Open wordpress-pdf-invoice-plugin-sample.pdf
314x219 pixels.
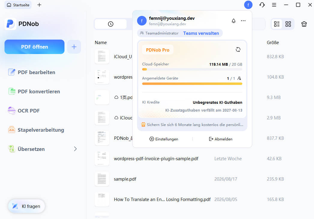pyautogui.click(x=156, y=159)
